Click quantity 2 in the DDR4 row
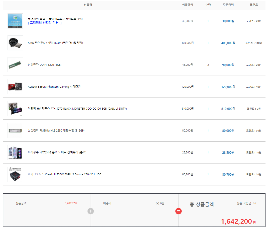This screenshot has width=266, height=228. (208, 65)
